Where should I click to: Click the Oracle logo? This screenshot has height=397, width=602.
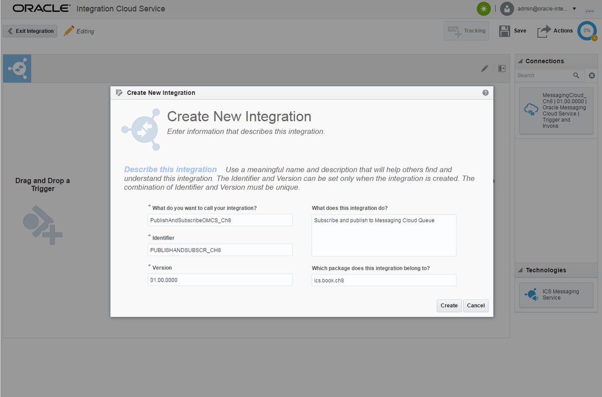coord(42,9)
